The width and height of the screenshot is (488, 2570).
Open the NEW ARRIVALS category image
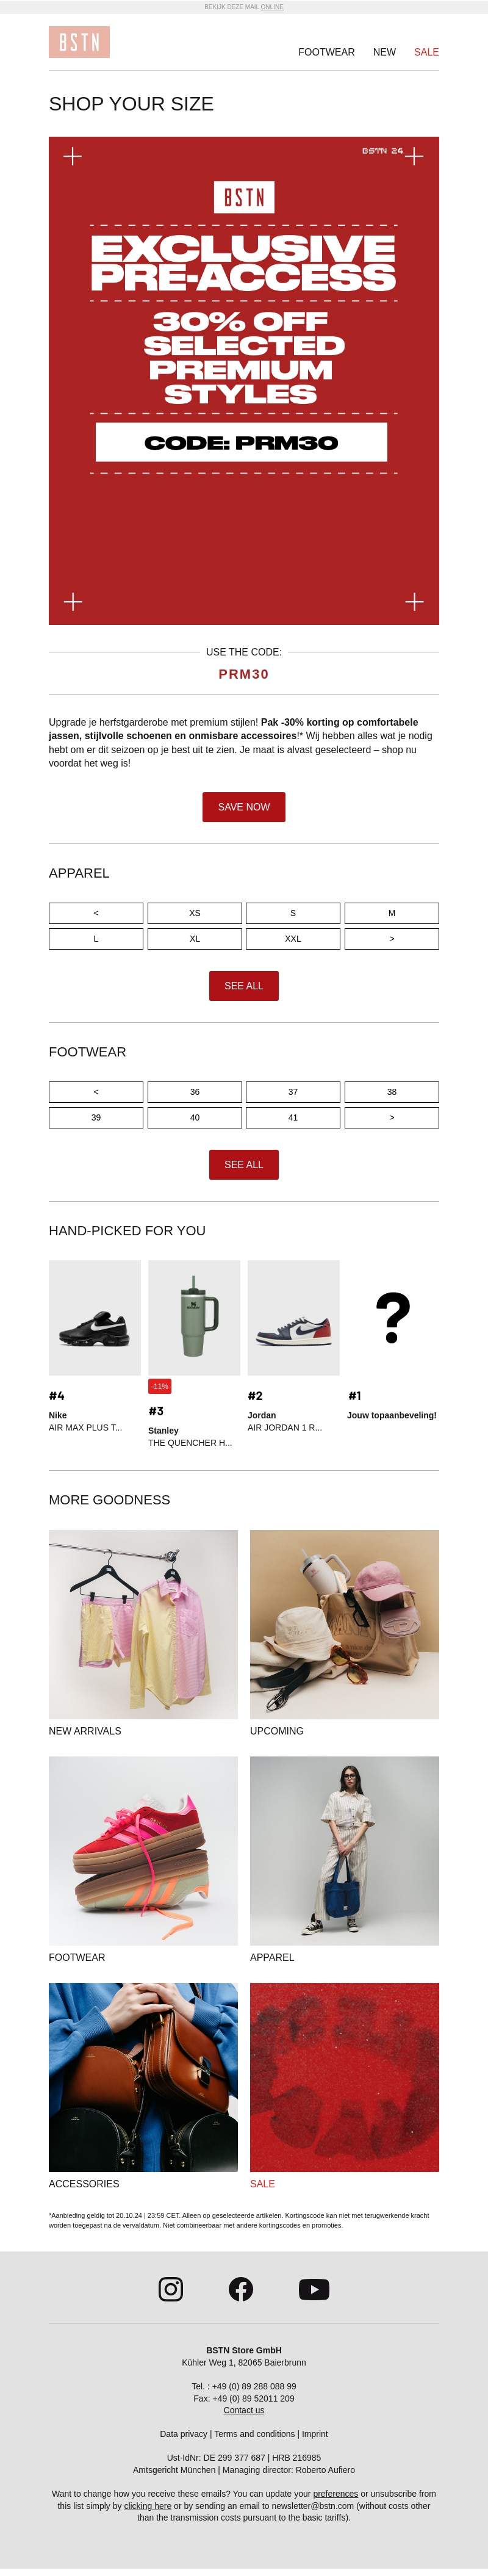pyautogui.click(x=143, y=1623)
